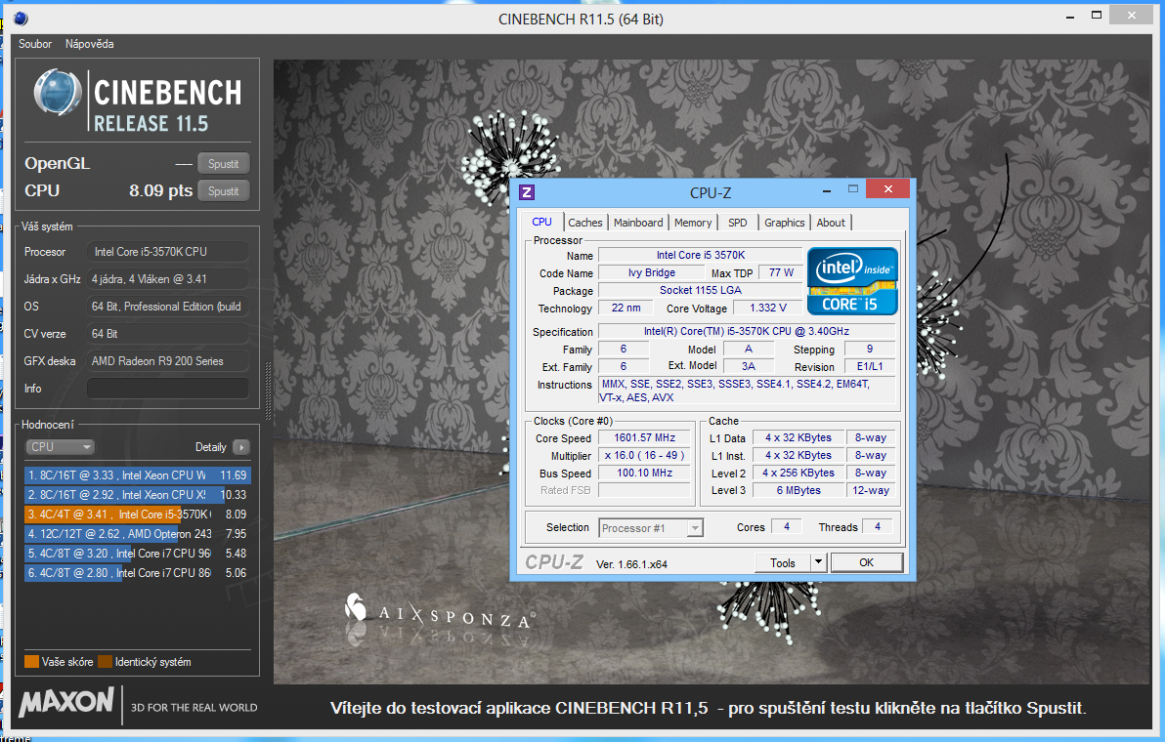The width and height of the screenshot is (1165, 742).
Task: Click the Intel Core i5 inside logo
Action: [x=852, y=281]
